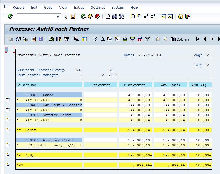
Task: Collapse the *** grand total row
Action: point(8,165)
